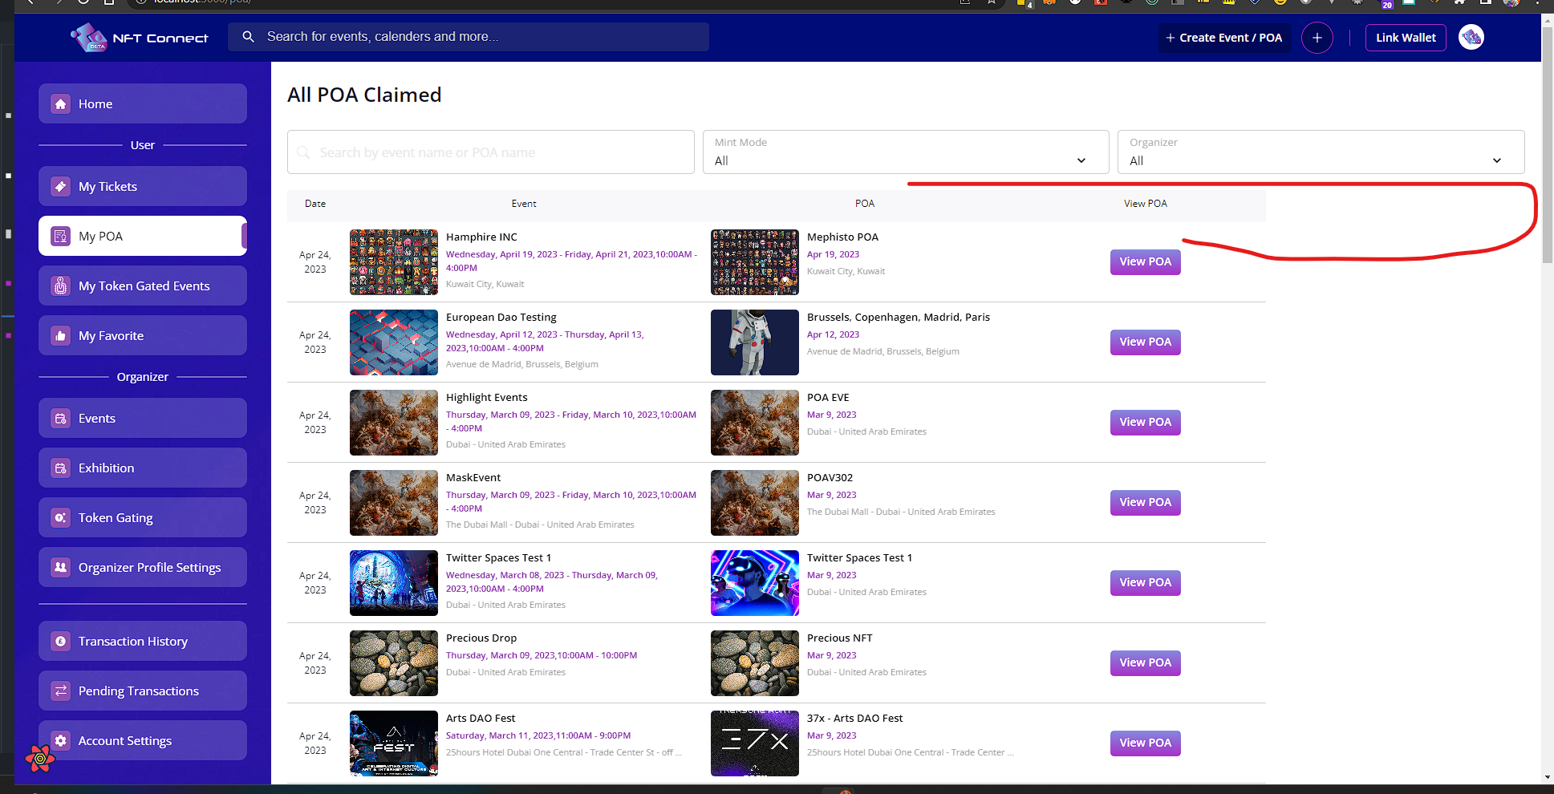Viewport: 1554px width, 794px height.
Task: Click Twitter Spaces Test 1 event thumbnail
Action: (394, 583)
